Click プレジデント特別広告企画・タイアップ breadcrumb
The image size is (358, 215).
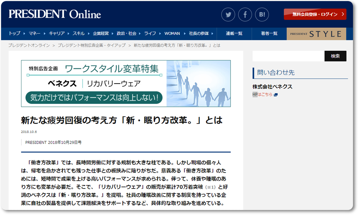[92, 45]
